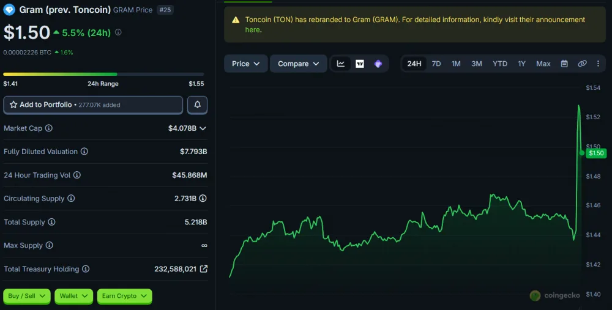The image size is (612, 310).
Task: Show Total Treasury Holding info icon
Action: click(86, 268)
